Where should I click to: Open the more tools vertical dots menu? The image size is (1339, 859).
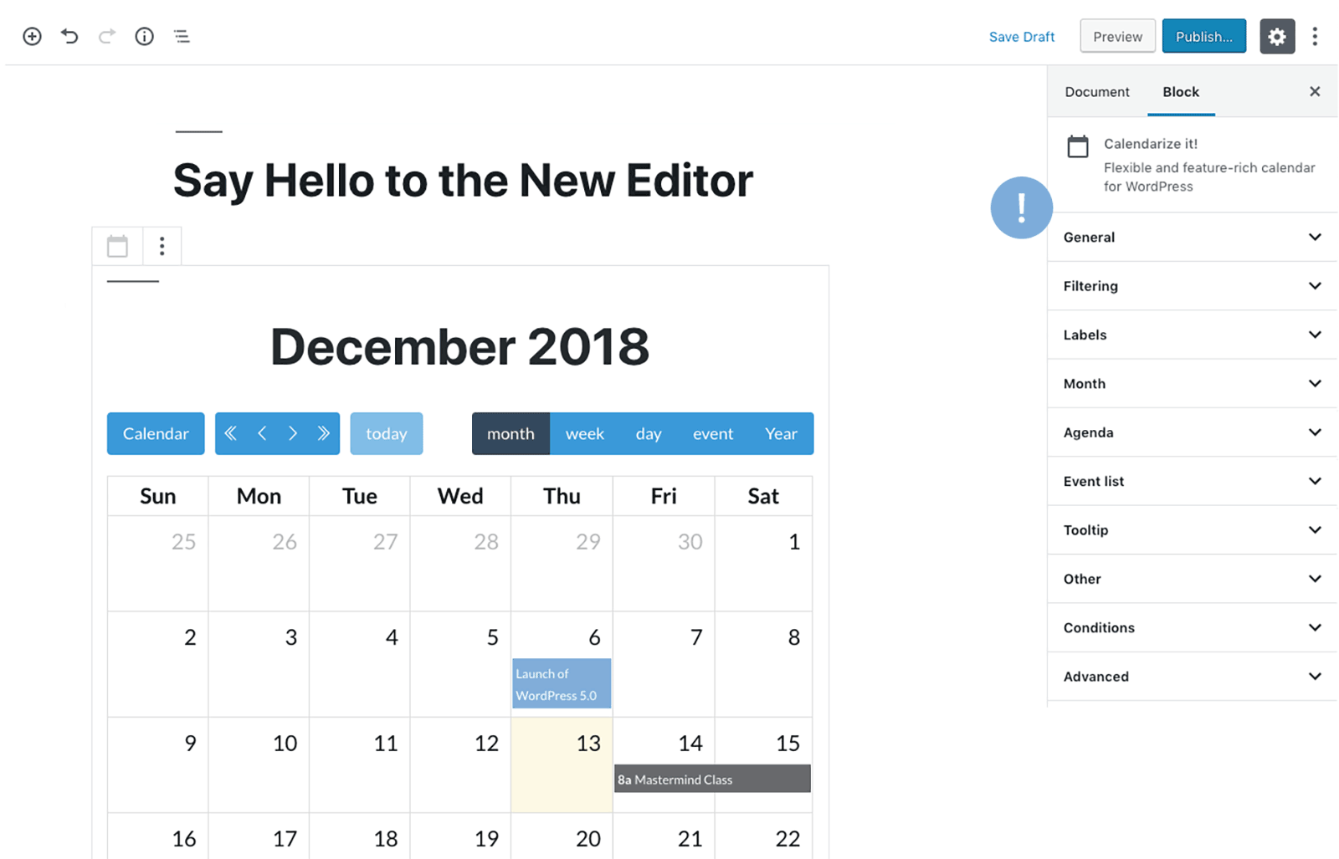coord(1315,36)
